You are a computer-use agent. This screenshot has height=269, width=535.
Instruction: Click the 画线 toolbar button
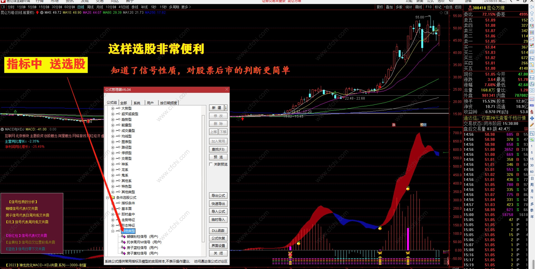click(419, 7)
